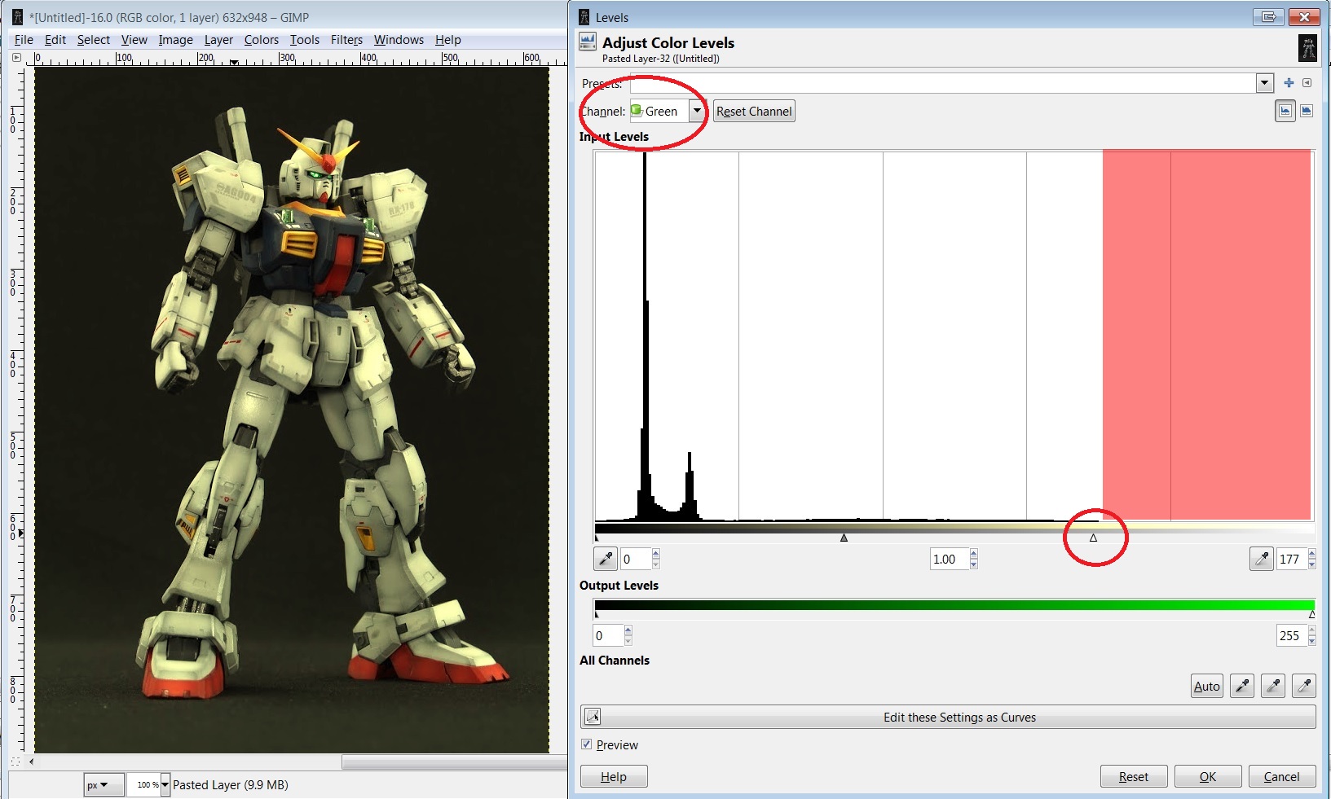Click Edit these Settings as Curves
The image size is (1331, 799).
(x=948, y=717)
